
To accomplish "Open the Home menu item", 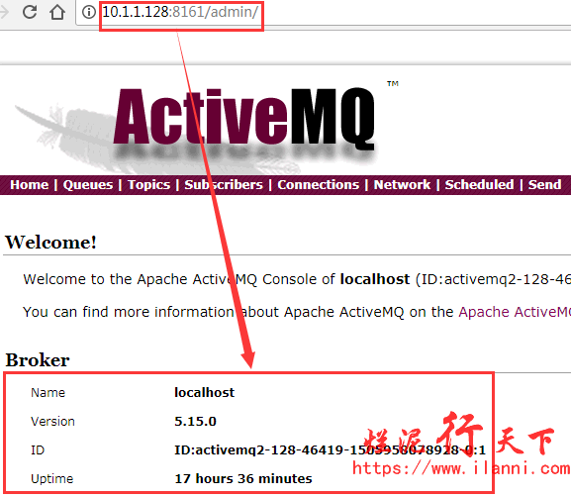I will [x=29, y=185].
